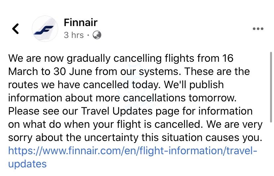Open the Finnair logo profile picture
Screen dimensions: 274x176
45,29
